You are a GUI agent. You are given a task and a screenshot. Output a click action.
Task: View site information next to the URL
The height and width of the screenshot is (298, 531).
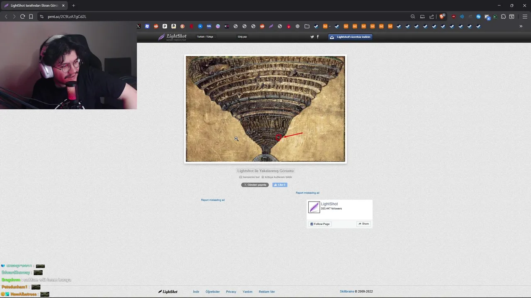coord(41,17)
